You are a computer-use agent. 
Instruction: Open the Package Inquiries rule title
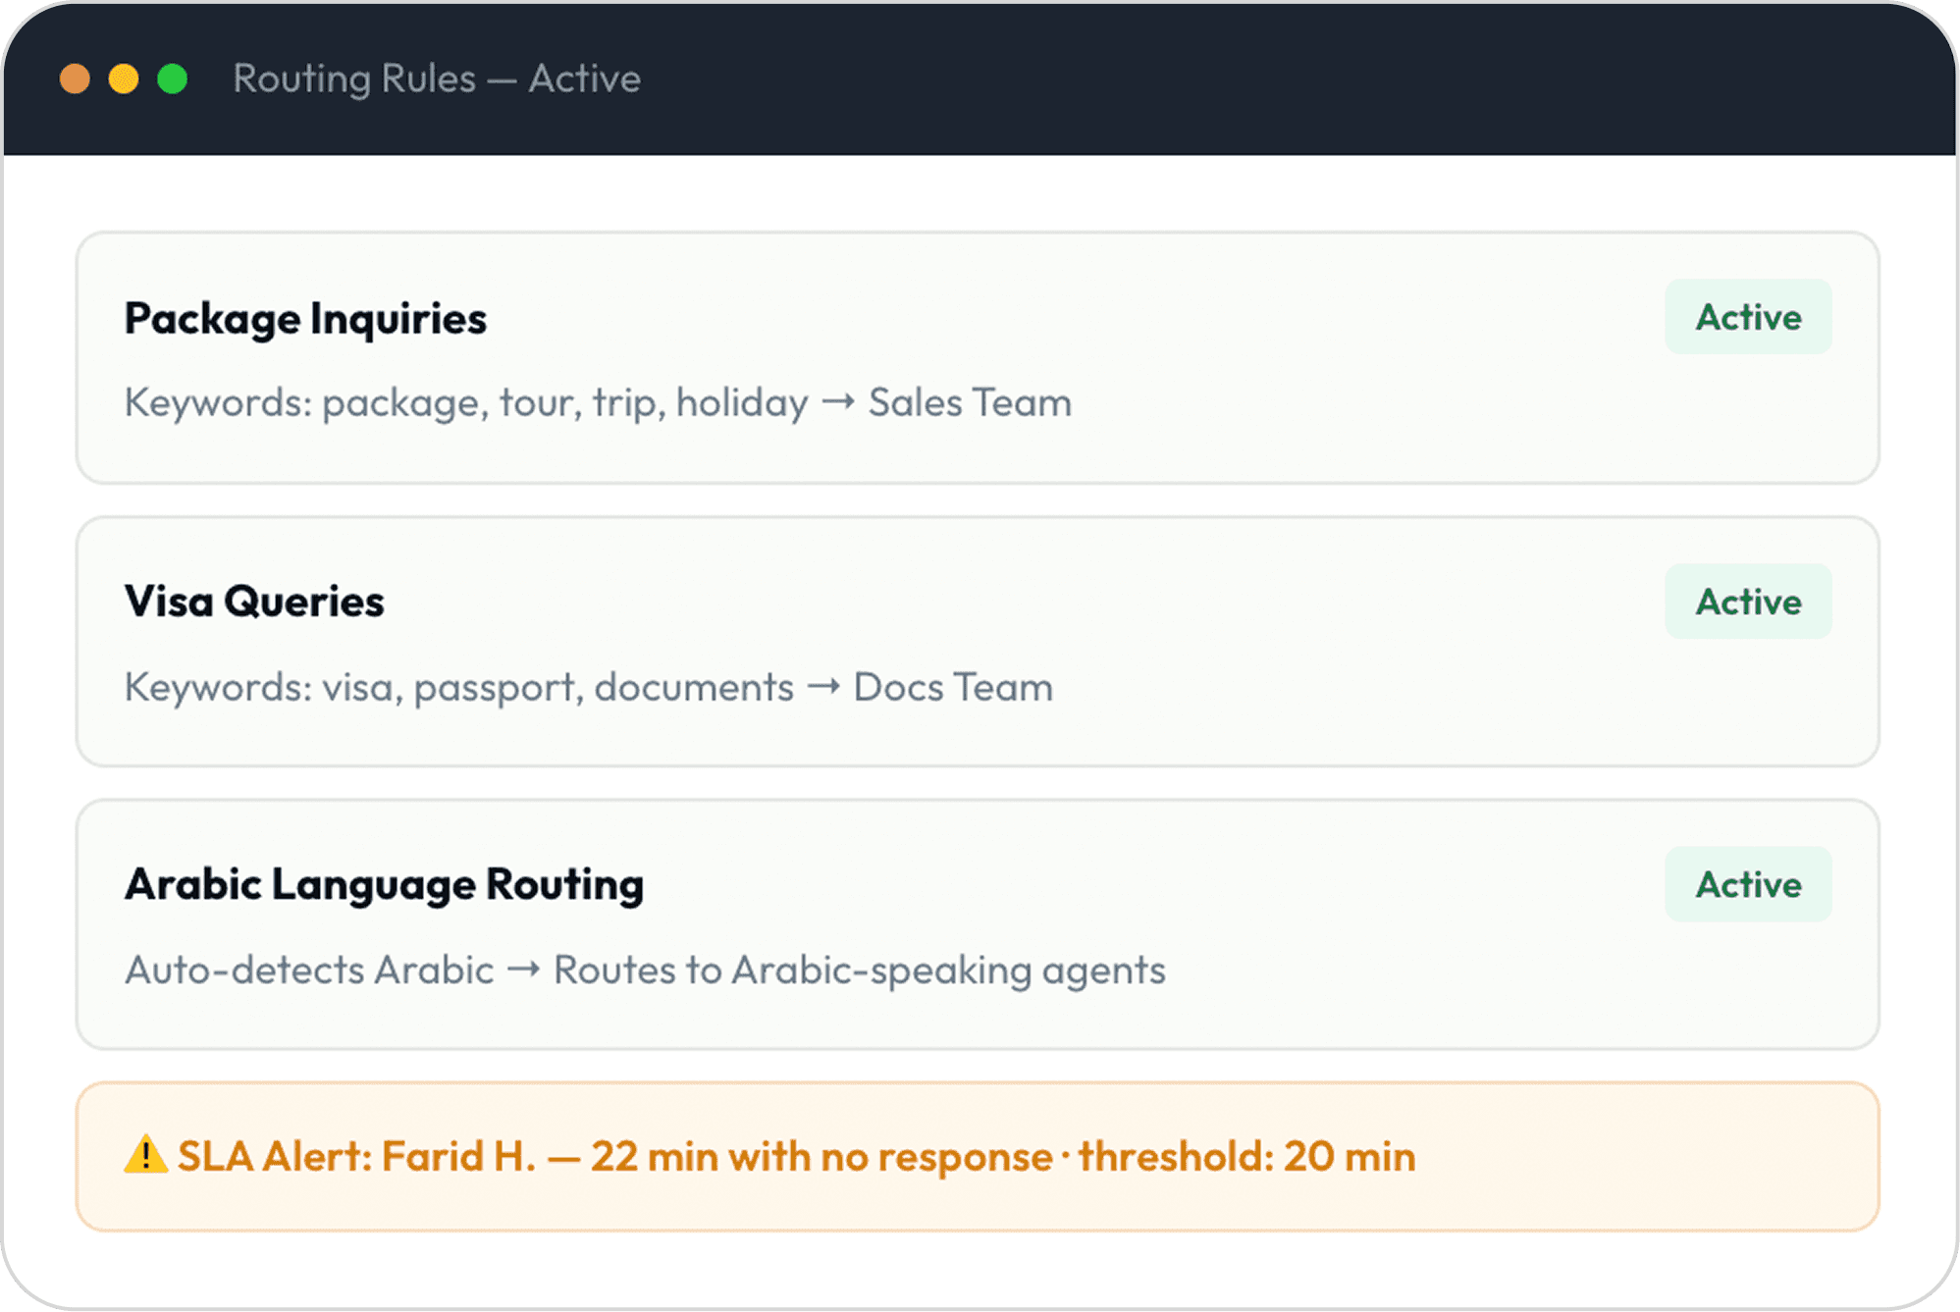[x=305, y=319]
